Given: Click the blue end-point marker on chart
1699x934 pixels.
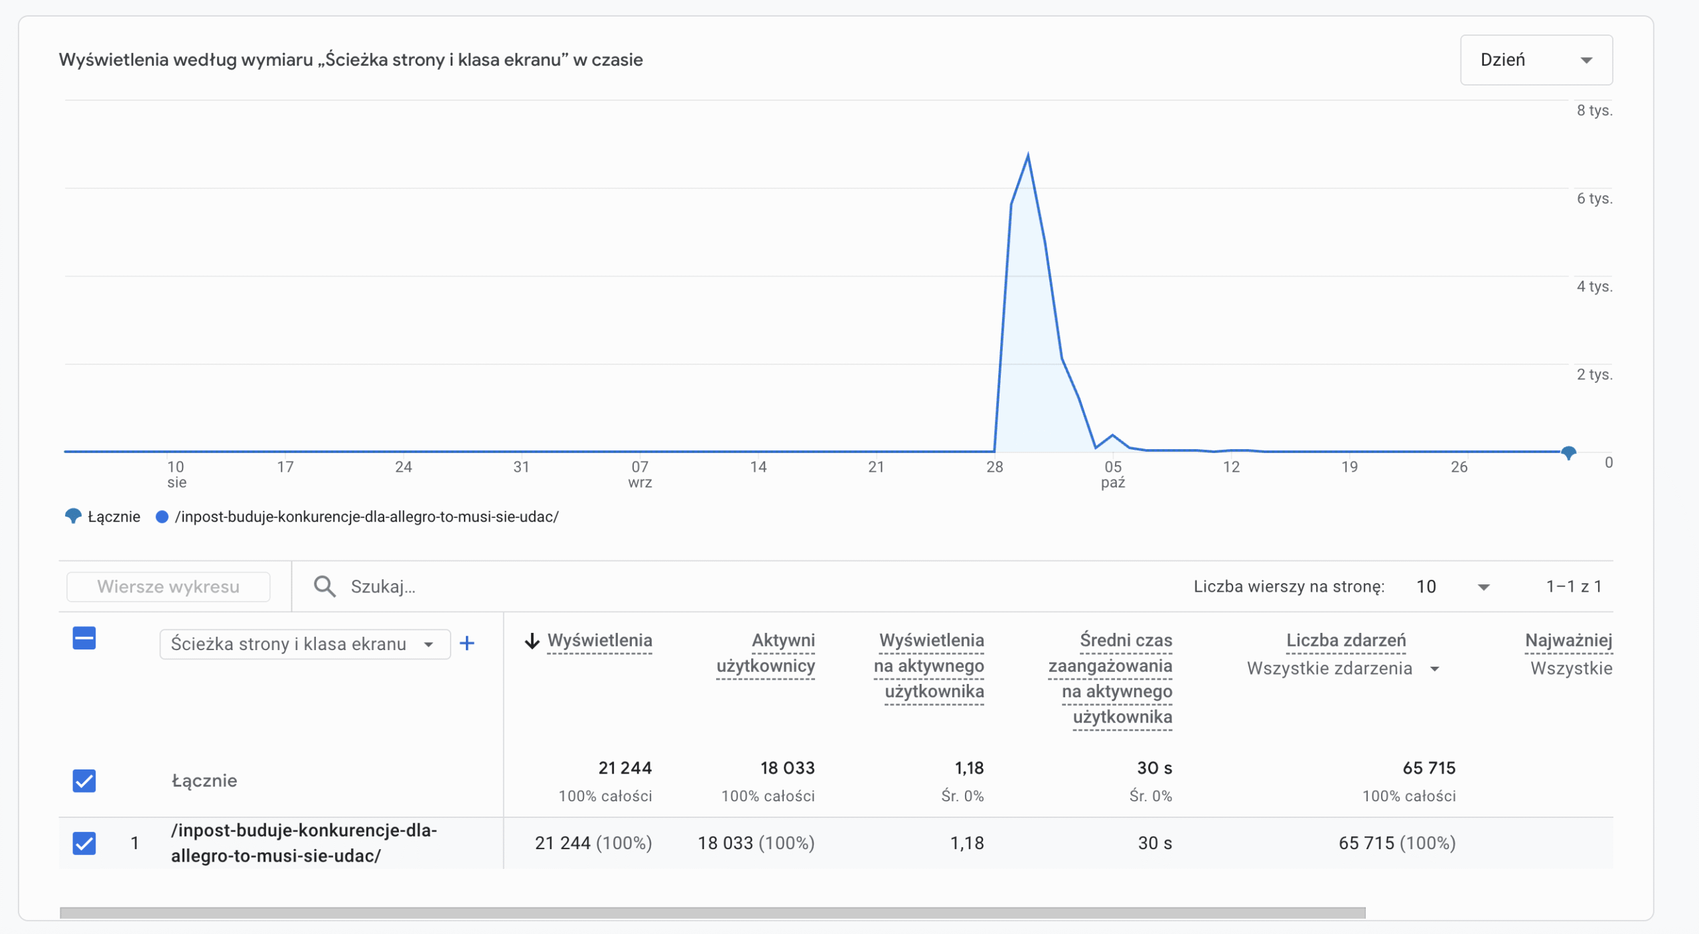Looking at the screenshot, I should [1568, 453].
